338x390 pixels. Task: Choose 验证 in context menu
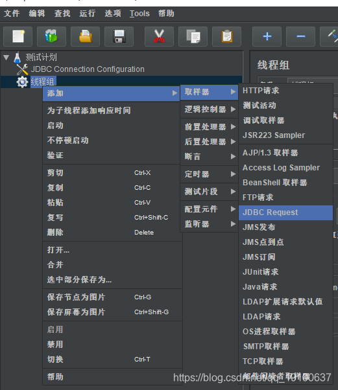(x=111, y=155)
